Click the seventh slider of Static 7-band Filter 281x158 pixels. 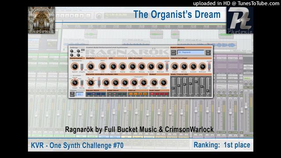(208, 86)
